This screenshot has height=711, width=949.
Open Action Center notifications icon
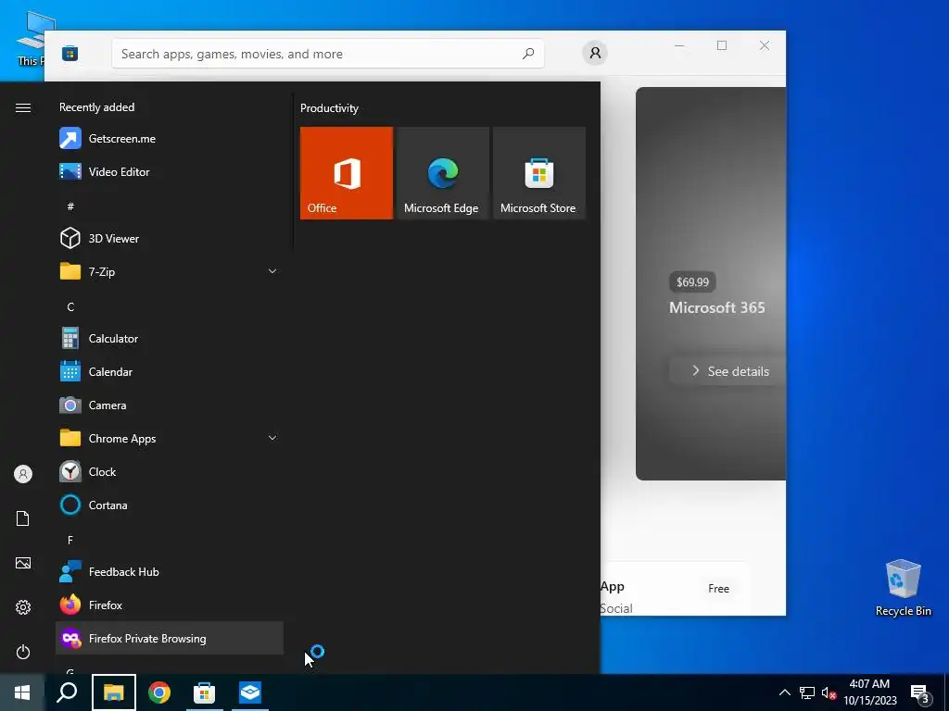[920, 693]
